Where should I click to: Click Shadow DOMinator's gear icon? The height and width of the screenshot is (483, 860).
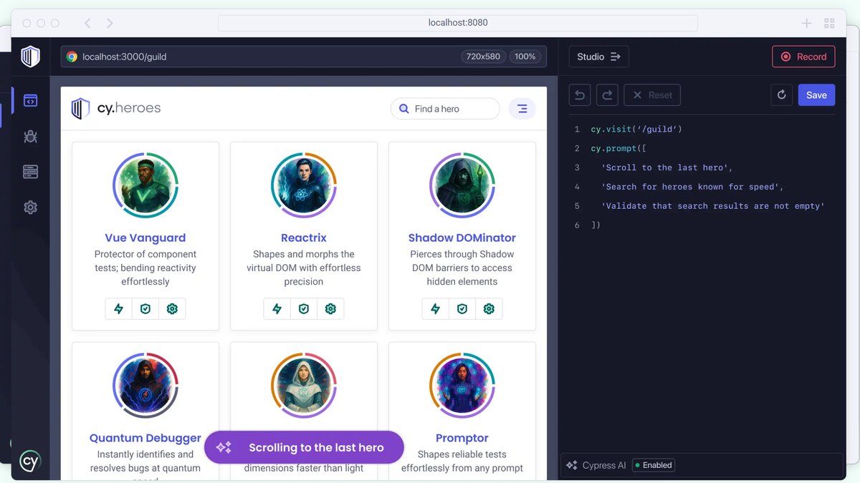pyautogui.click(x=489, y=309)
